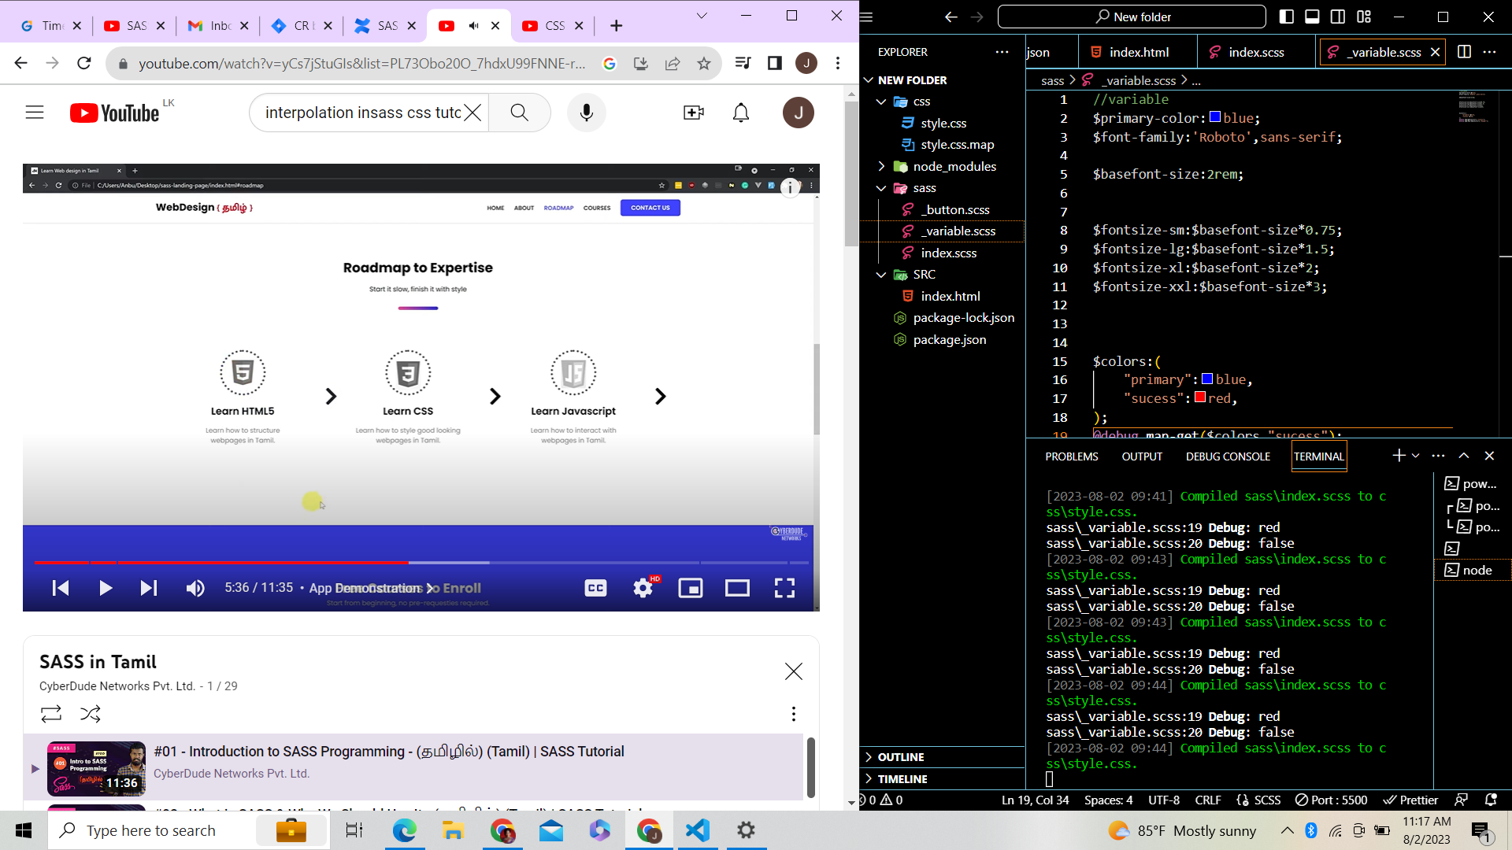Collapse the sass folder
1512x850 pixels.
coord(881,188)
